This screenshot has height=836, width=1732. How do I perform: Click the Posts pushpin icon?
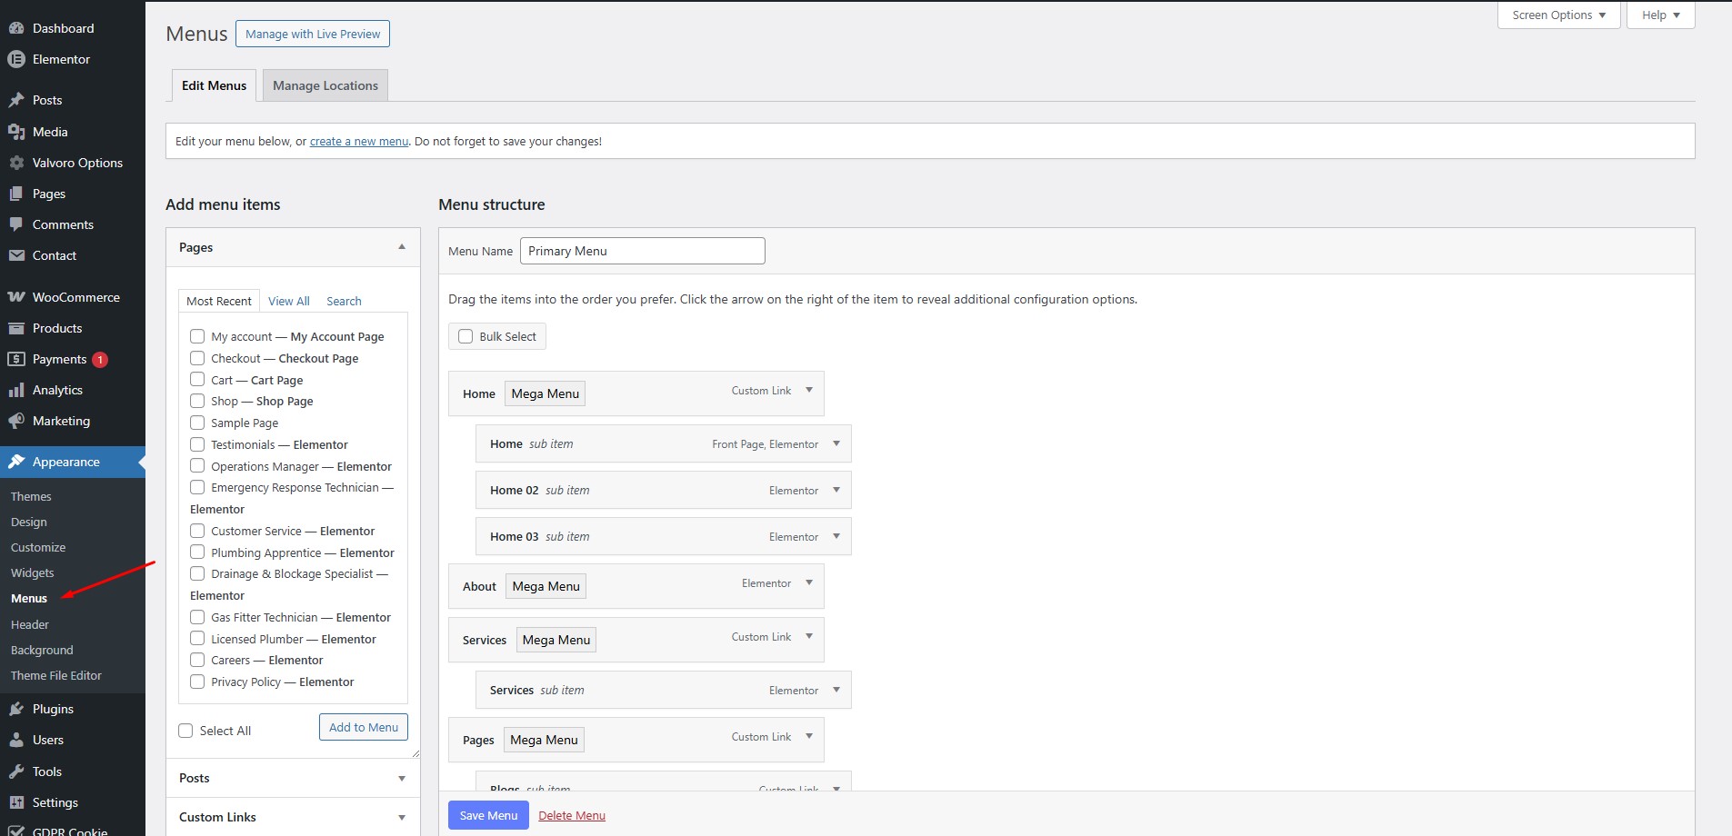pos(16,100)
